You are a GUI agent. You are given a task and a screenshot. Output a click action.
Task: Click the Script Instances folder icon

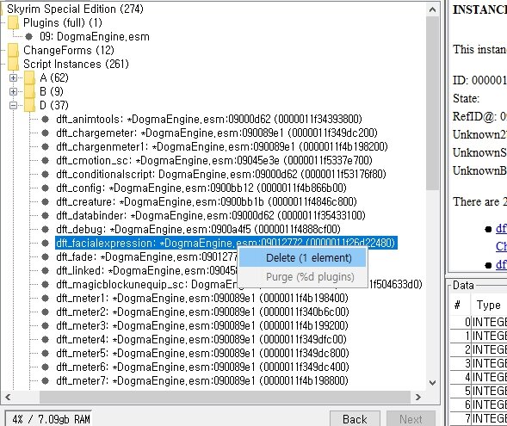coord(13,64)
